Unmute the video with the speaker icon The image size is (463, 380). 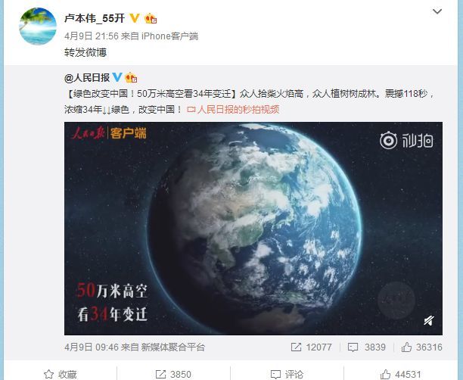pyautogui.click(x=428, y=320)
